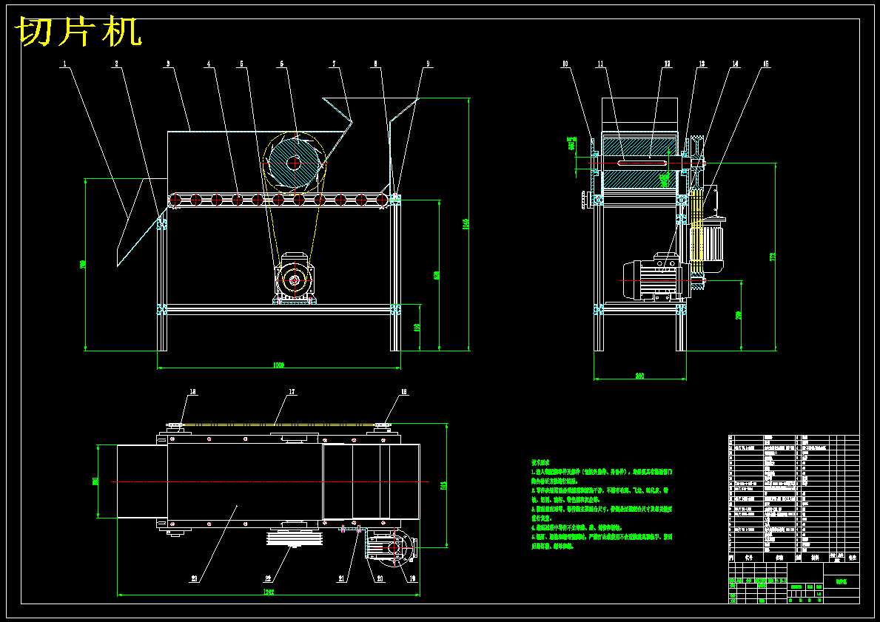The width and height of the screenshot is (880, 622).
Task: Select the hatched cutter drum in front view
Action: pyautogui.click(x=294, y=163)
